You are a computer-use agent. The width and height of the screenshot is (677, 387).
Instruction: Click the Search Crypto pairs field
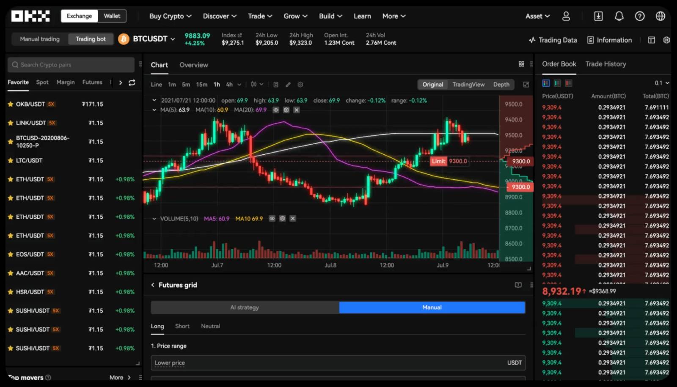point(71,65)
